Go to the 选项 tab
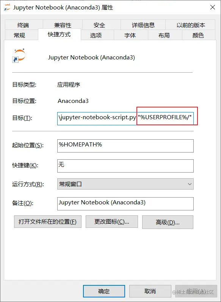 tap(96, 35)
